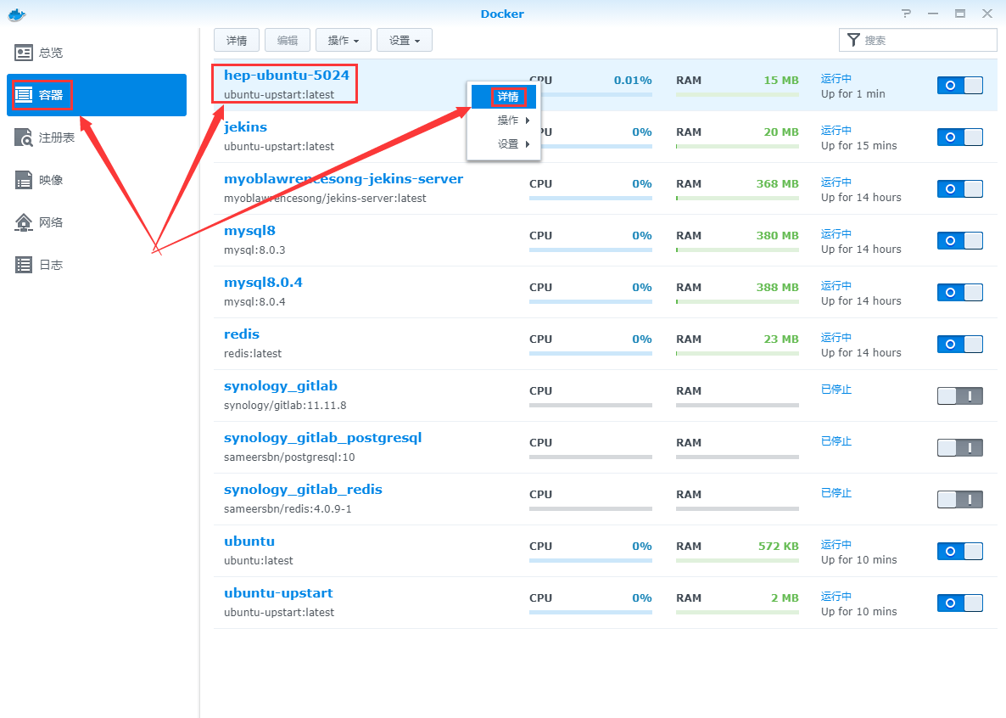Open the 操作 dropdown in the toolbar
The width and height of the screenshot is (1006, 718).
343,40
